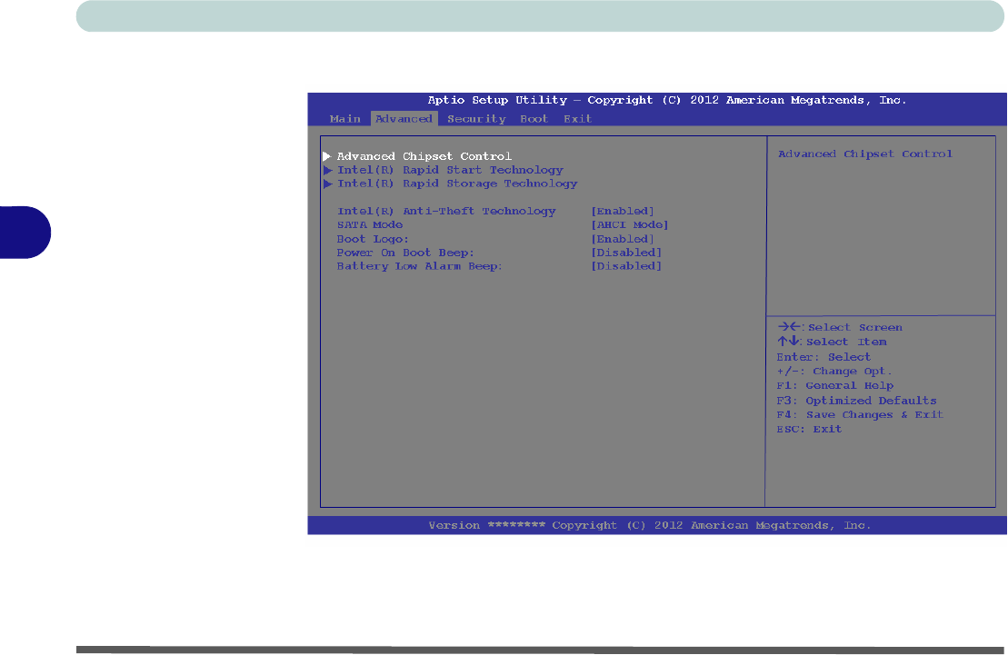Select the SATA Mode label

(x=370, y=225)
